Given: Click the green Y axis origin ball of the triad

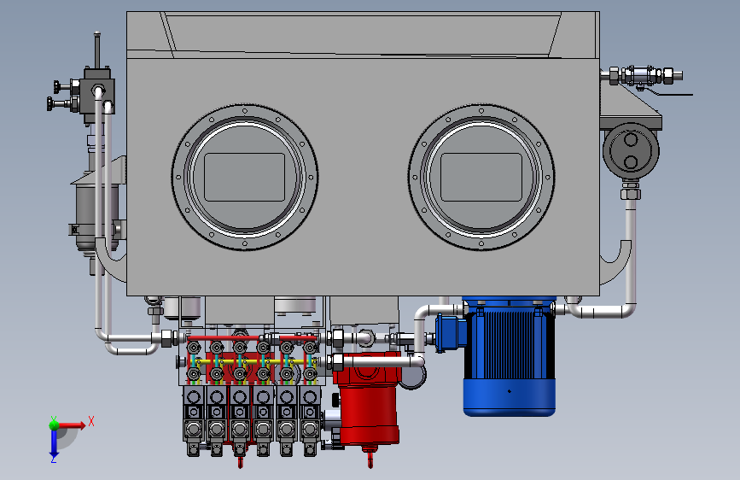Looking at the screenshot, I should click(x=54, y=424).
